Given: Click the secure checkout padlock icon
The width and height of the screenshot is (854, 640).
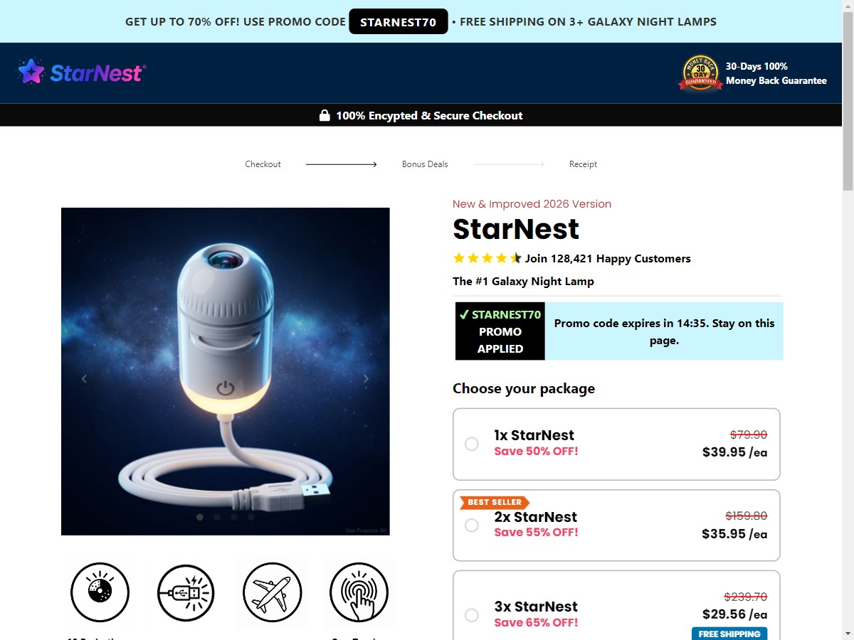Looking at the screenshot, I should 325,115.
